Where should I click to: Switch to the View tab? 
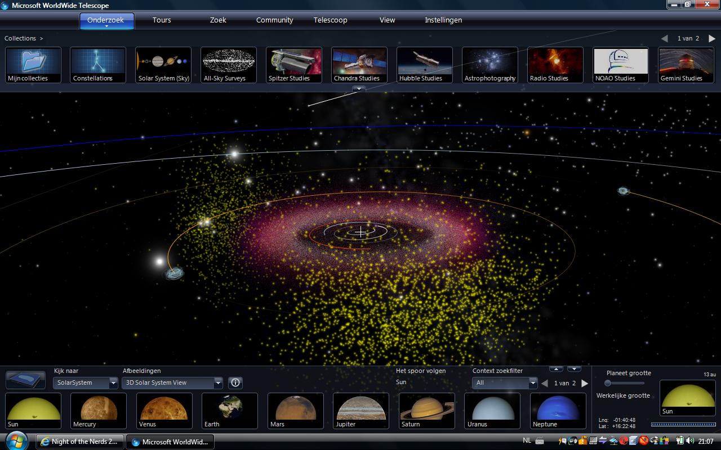point(387,20)
